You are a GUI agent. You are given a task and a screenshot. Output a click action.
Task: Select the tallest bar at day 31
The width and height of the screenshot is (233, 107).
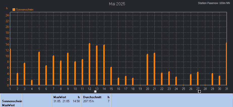[226, 64]
